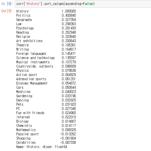Select the Adrenaline sports row label
This screenshot has width=151, height=151.
pos(31,79)
